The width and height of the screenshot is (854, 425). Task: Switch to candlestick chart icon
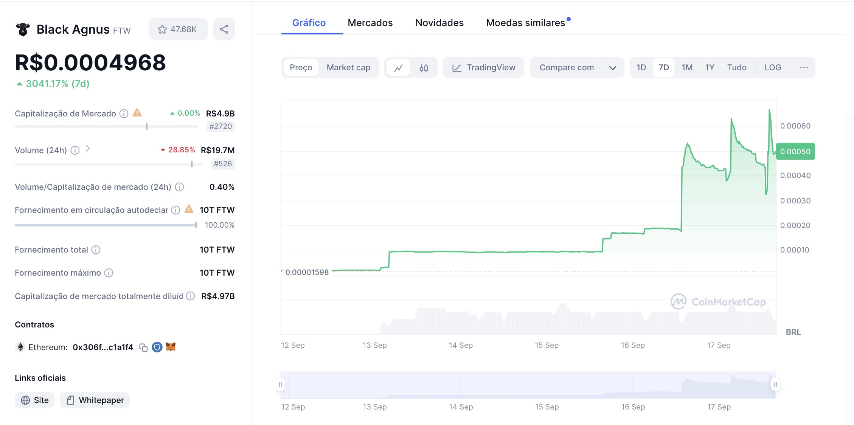[424, 68]
